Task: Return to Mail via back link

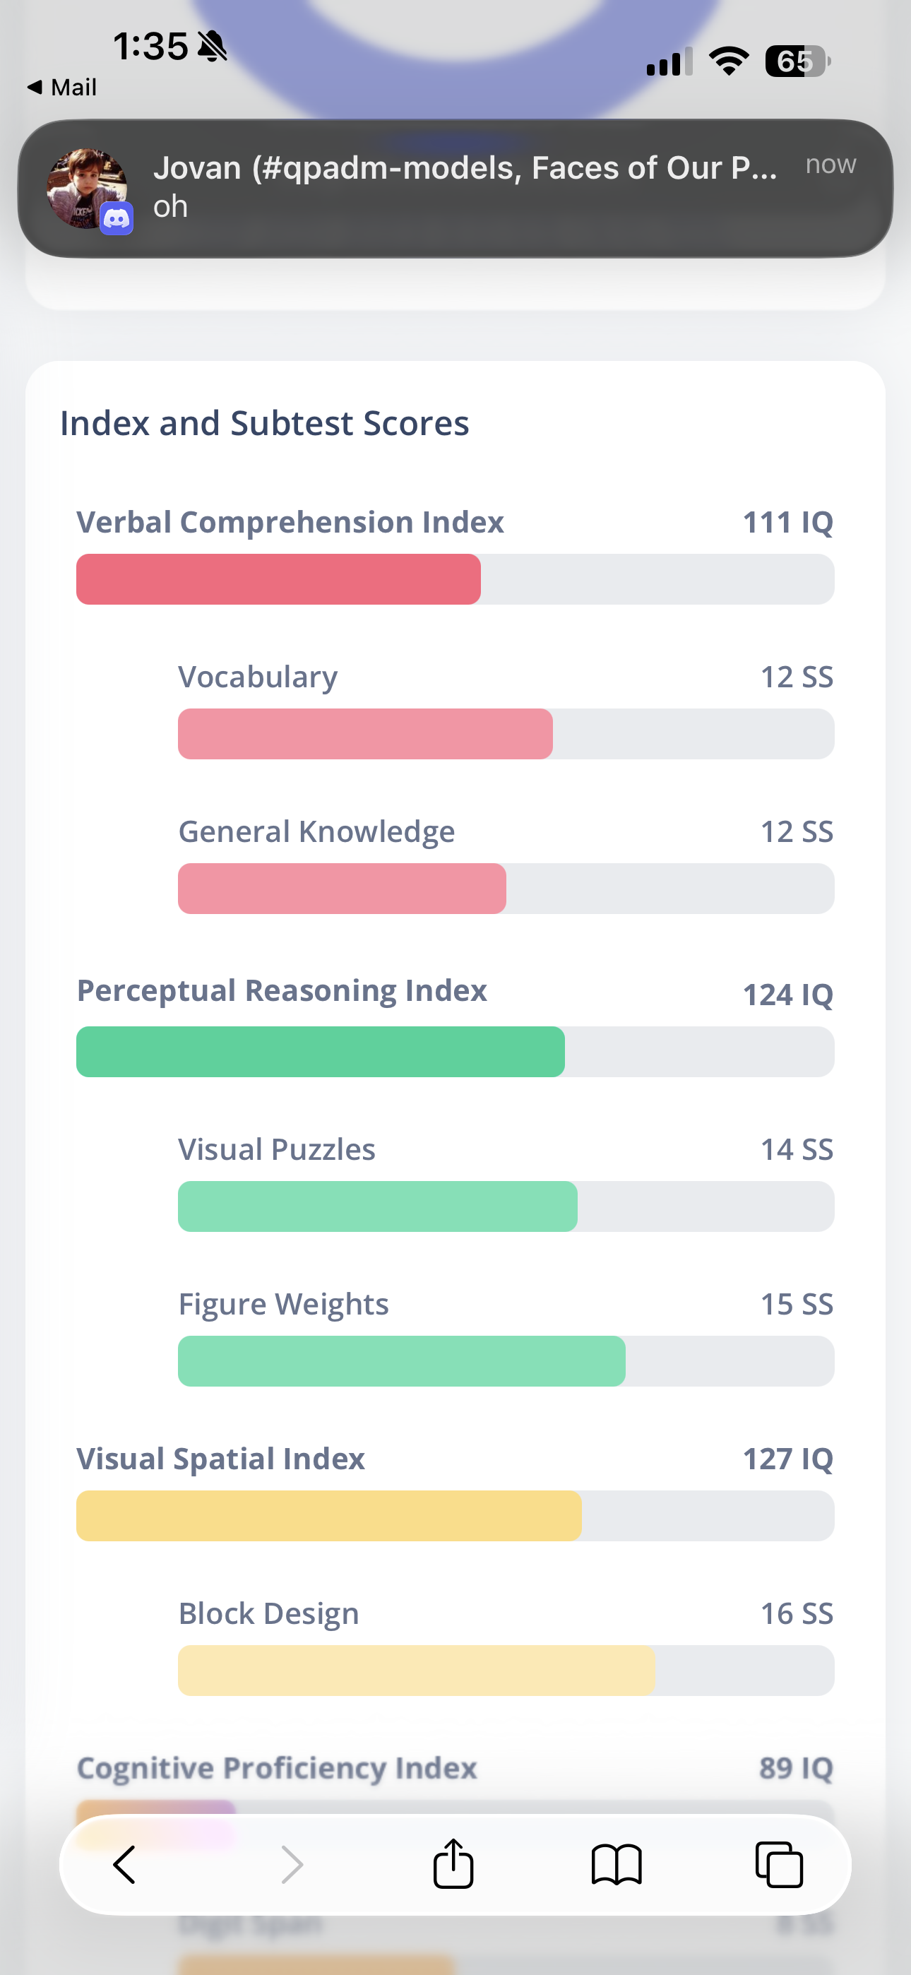Action: click(x=63, y=88)
